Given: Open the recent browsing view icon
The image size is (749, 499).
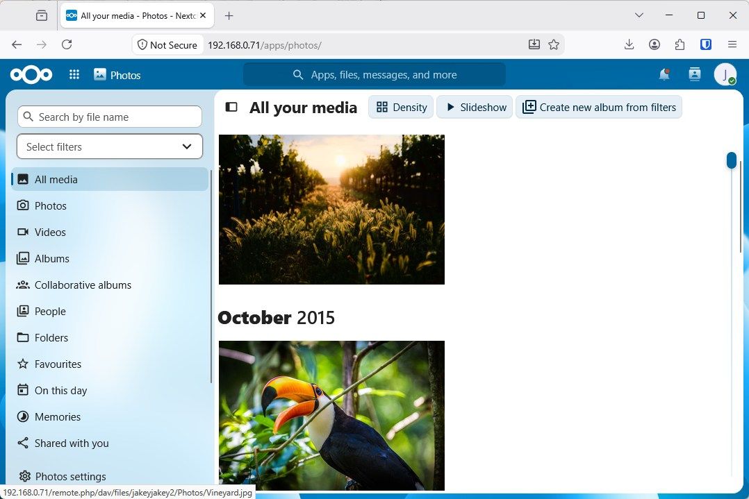Looking at the screenshot, I should (x=42, y=16).
